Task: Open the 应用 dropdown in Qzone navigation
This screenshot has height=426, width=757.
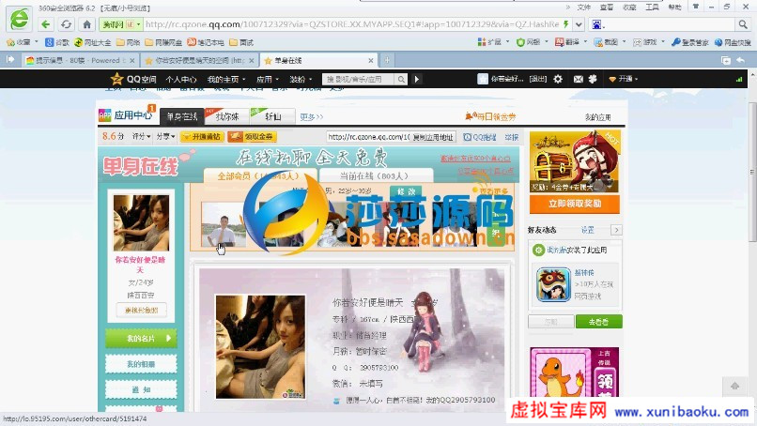Action: (268, 80)
